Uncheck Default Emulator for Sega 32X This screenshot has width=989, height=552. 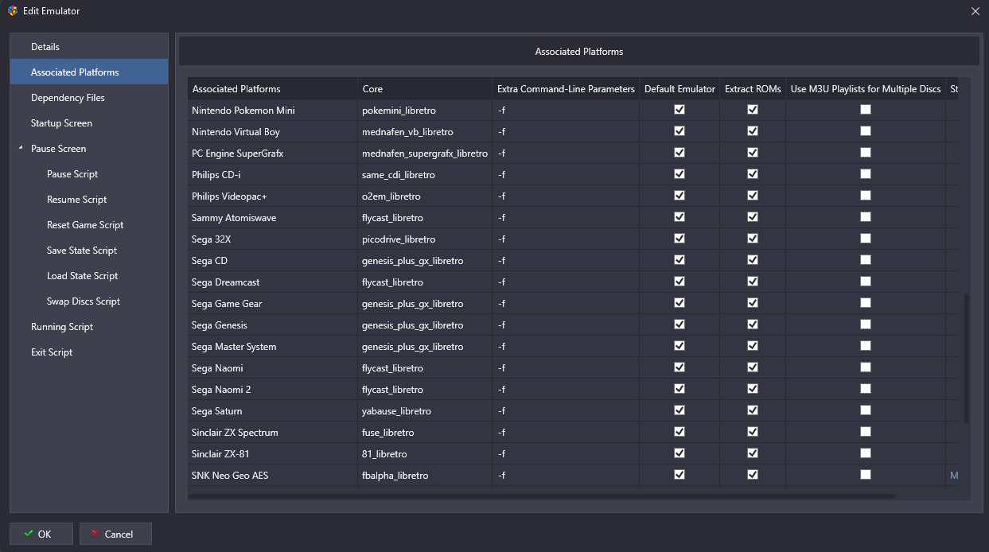click(679, 239)
